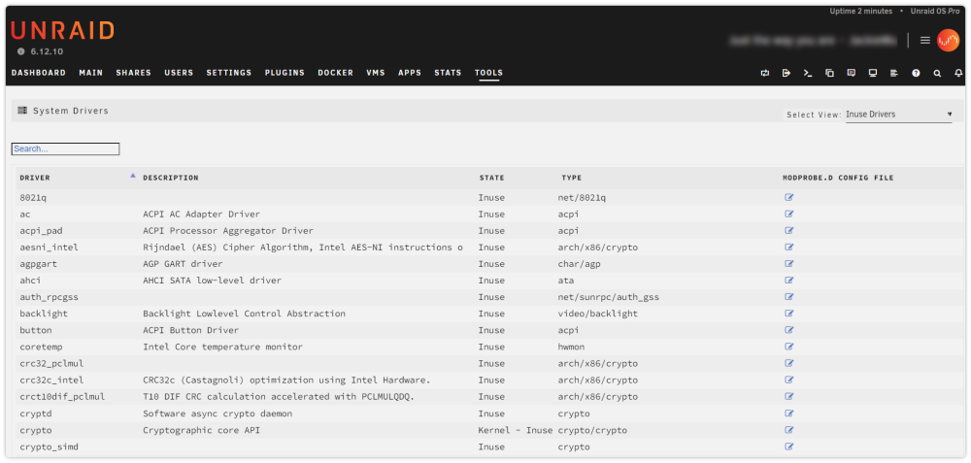Click the feedback speech-bubble icon
971x463 pixels.
tap(852, 73)
